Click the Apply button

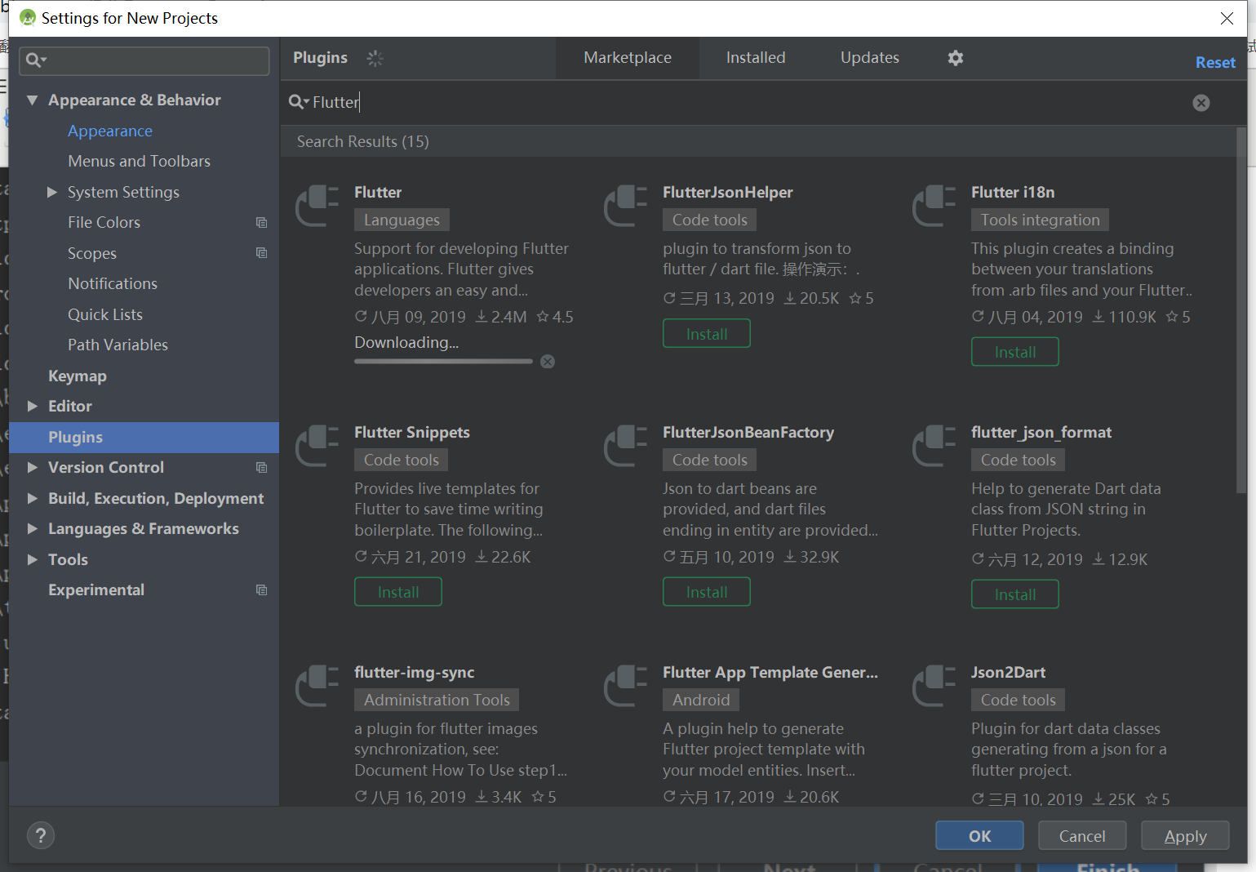click(x=1185, y=836)
